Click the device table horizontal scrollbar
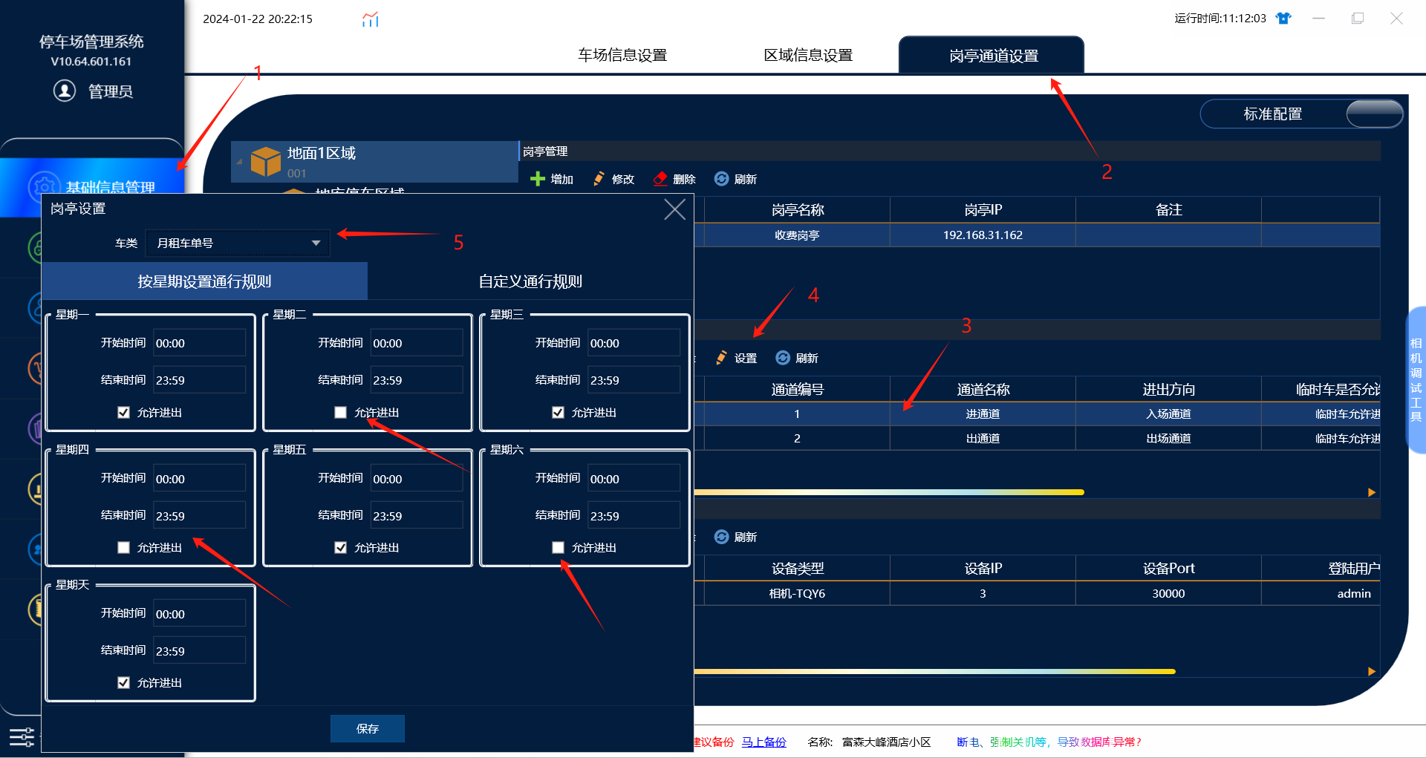The image size is (1426, 758). click(x=934, y=671)
